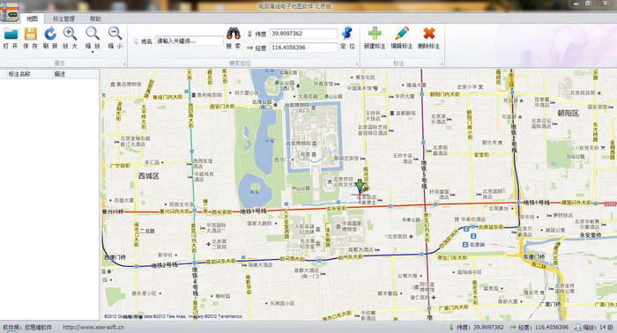The height and width of the screenshot is (333, 617).
Task: Minimize the map software window
Action: click(x=576, y=4)
